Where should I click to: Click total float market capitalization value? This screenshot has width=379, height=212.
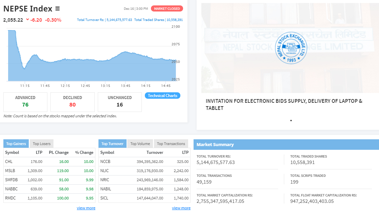point(312,202)
